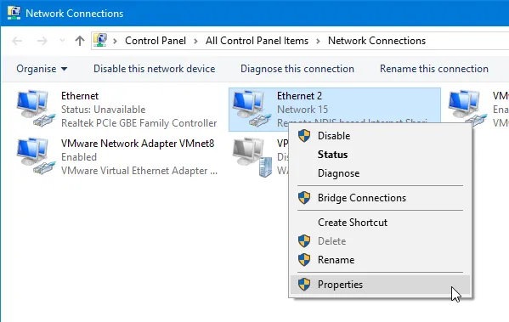Click the shield icon next to Disable
Image resolution: width=509 pixels, height=322 pixels.
coord(304,136)
